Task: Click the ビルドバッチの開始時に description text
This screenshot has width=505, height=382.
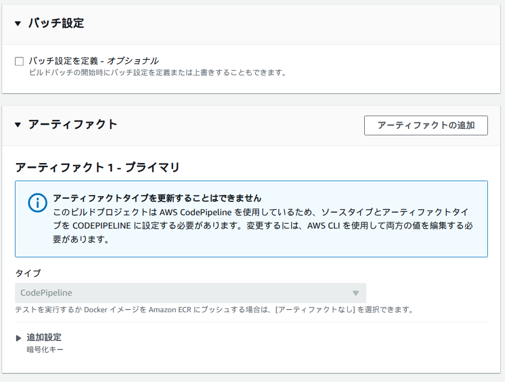Action: tap(157, 72)
